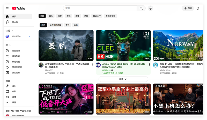Screen dimensions: 207x120
Task: Expand the 展开 section below videos
Action: pyautogui.click(x=123, y=79)
